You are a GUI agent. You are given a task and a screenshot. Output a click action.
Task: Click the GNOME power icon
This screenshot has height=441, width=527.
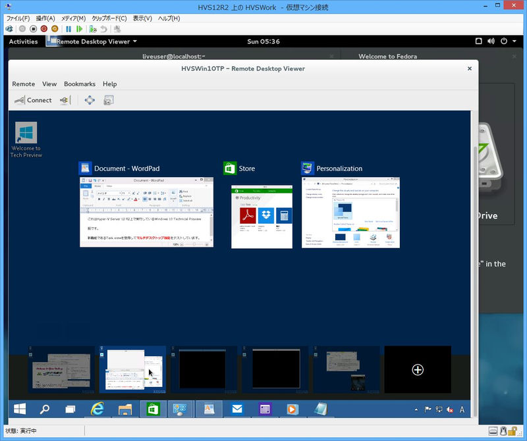pos(503,41)
